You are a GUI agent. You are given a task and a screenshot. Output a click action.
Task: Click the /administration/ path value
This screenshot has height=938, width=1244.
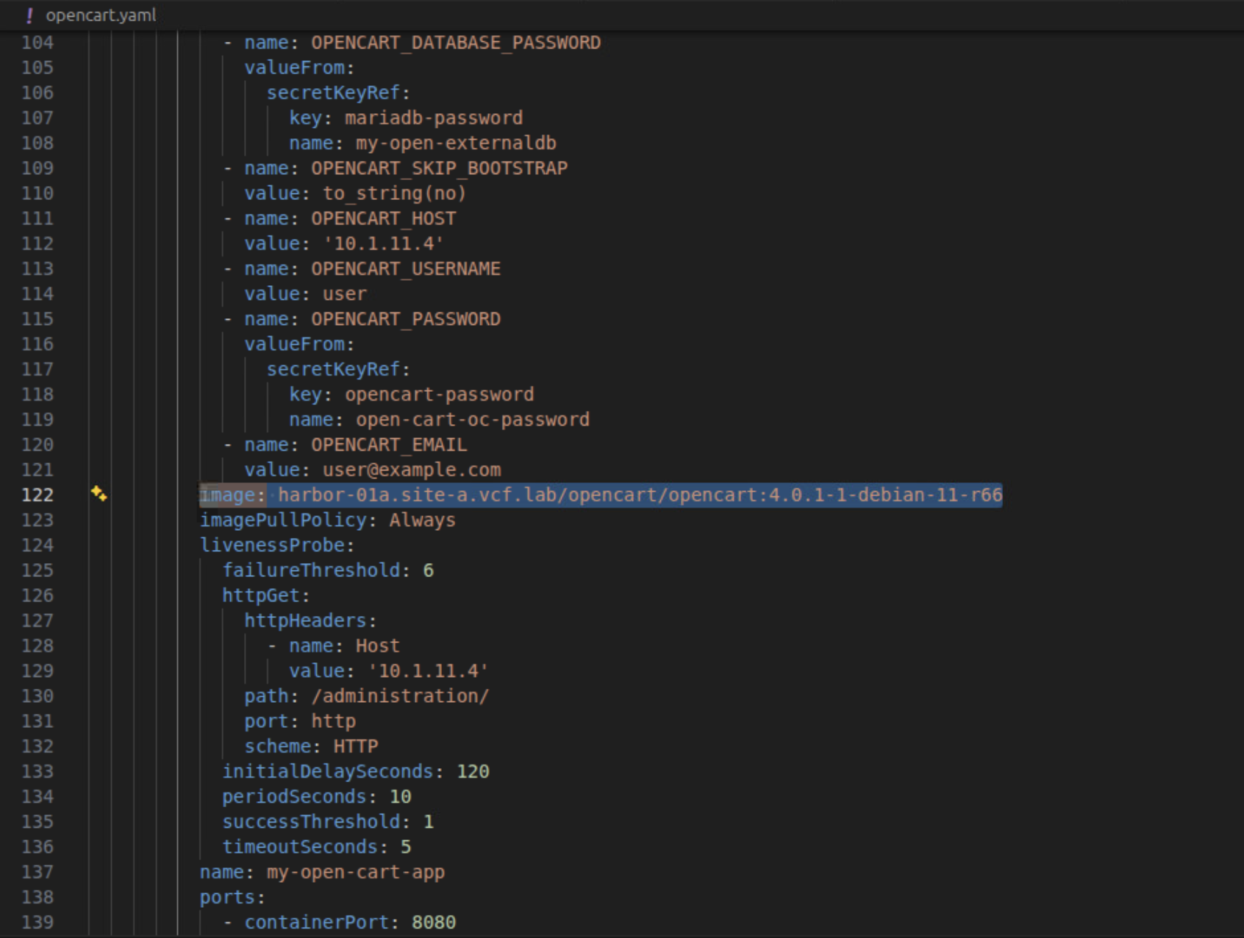[400, 695]
